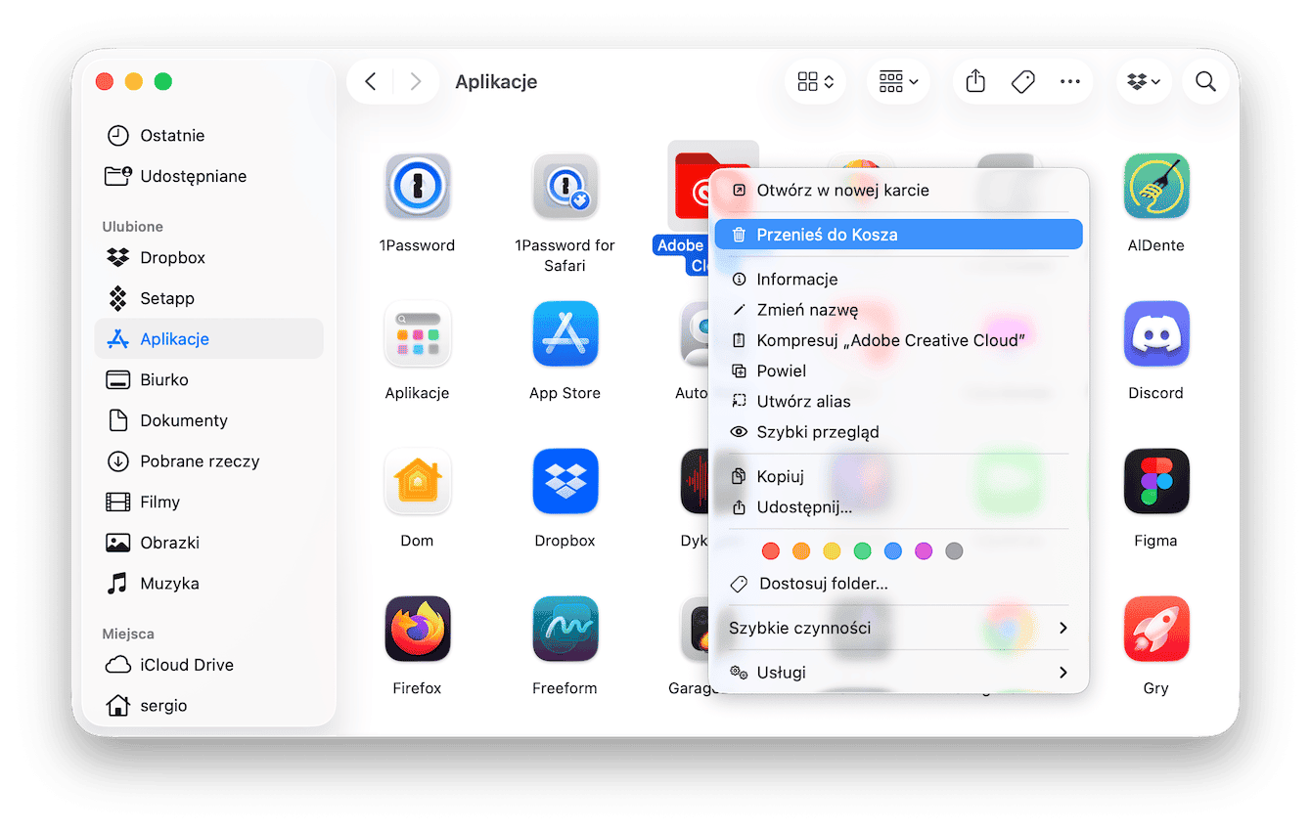This screenshot has width=1311, height=831.
Task: Choose Dostosuj folder… in context menu
Action: (x=898, y=584)
